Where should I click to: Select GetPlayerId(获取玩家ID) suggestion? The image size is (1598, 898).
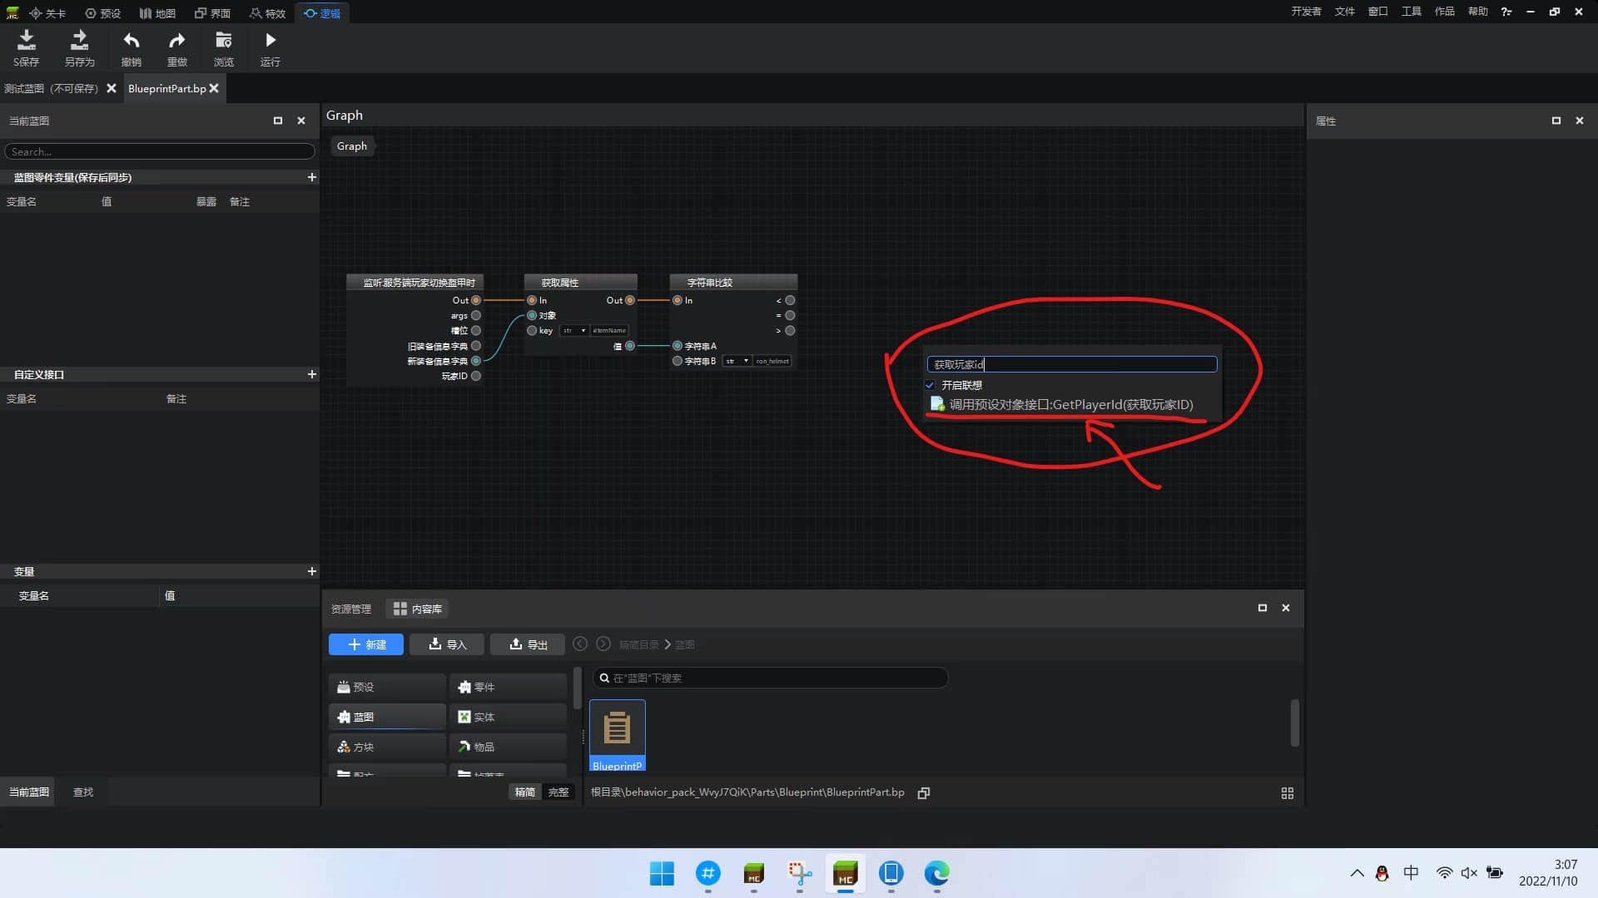1070,405
